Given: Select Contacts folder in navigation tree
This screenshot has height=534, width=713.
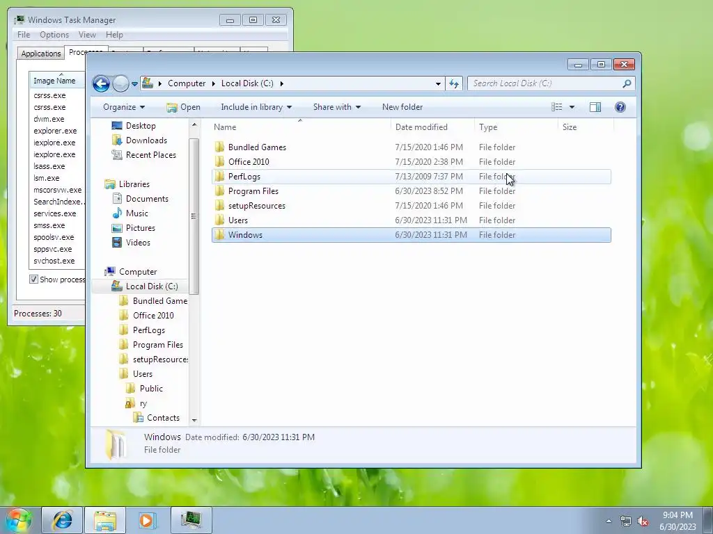Looking at the screenshot, I should click(163, 418).
